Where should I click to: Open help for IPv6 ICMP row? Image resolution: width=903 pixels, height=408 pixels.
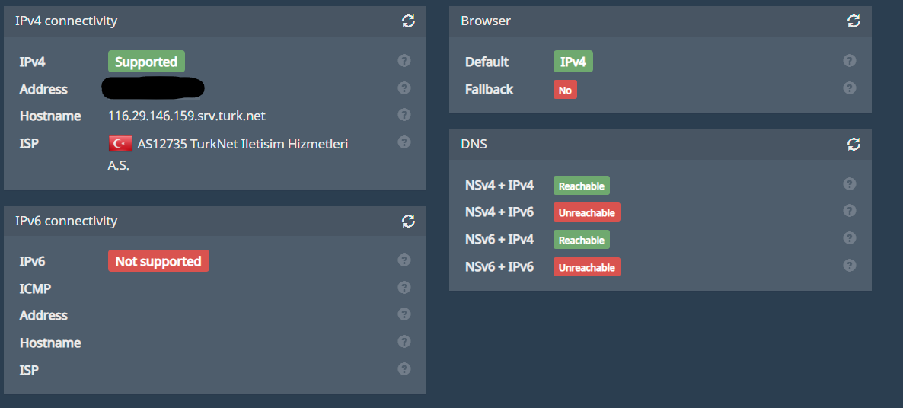[404, 288]
